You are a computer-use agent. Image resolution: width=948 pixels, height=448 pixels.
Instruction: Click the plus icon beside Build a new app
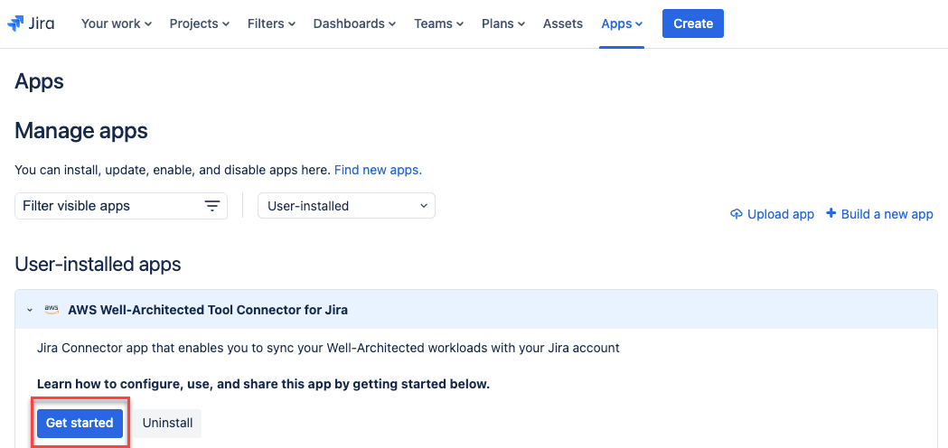[x=831, y=213]
